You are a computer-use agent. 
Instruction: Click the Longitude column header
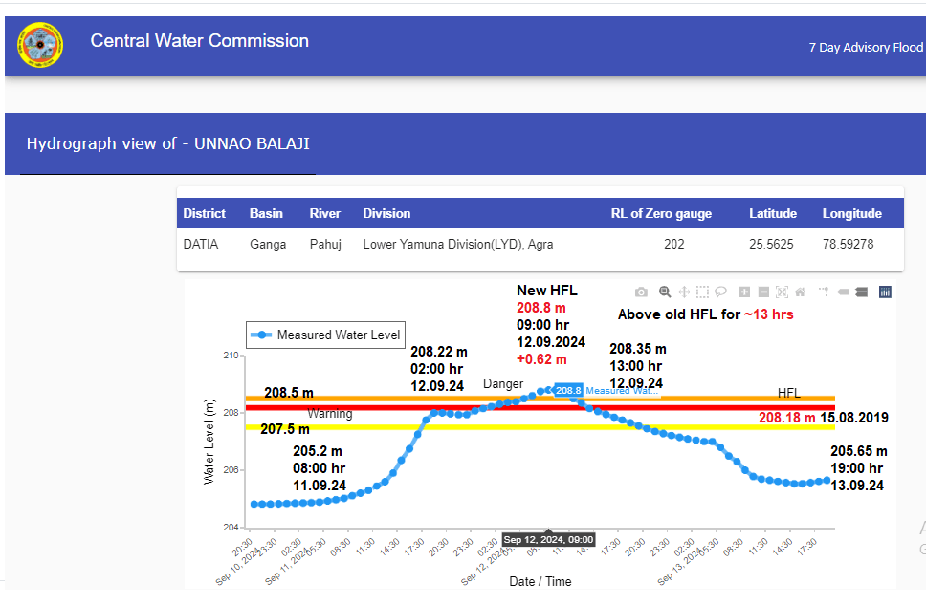(x=851, y=213)
